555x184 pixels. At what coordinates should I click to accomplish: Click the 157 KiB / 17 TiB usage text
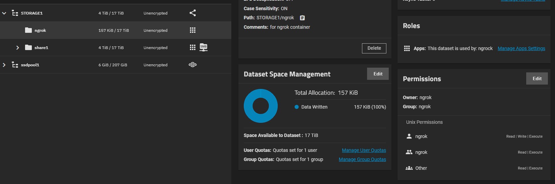point(114,30)
